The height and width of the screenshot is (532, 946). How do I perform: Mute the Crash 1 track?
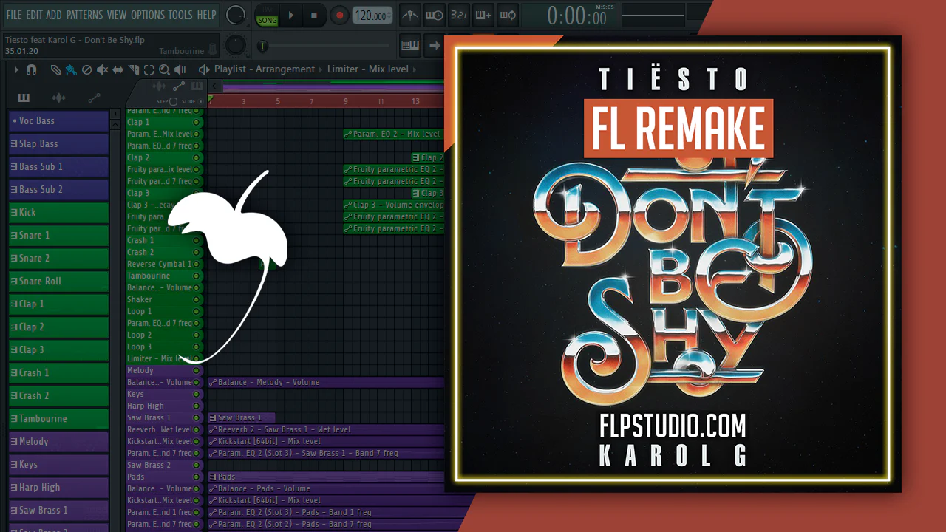(x=196, y=240)
